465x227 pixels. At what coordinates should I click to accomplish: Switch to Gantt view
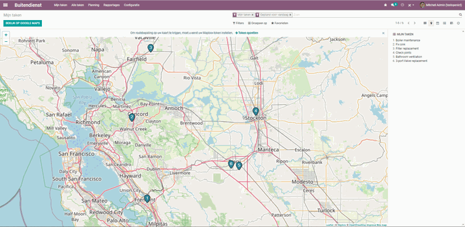(451, 23)
